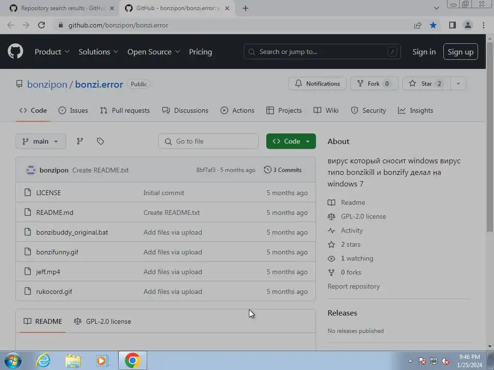
Task: Open the rukocord.gif file
Action: (54, 291)
